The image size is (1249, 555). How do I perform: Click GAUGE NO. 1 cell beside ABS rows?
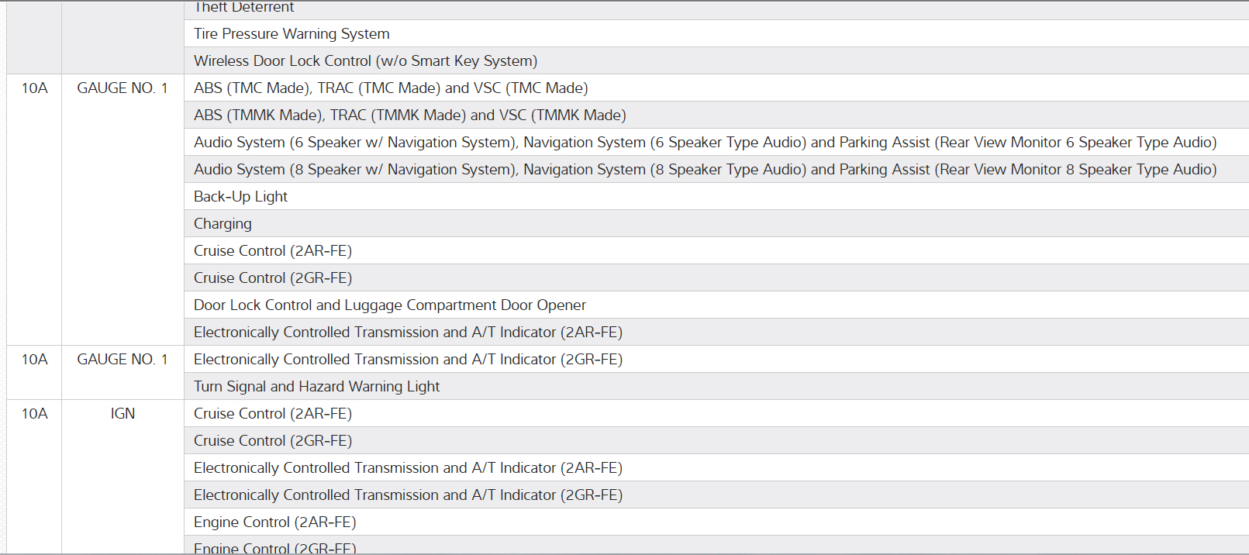pos(122,88)
